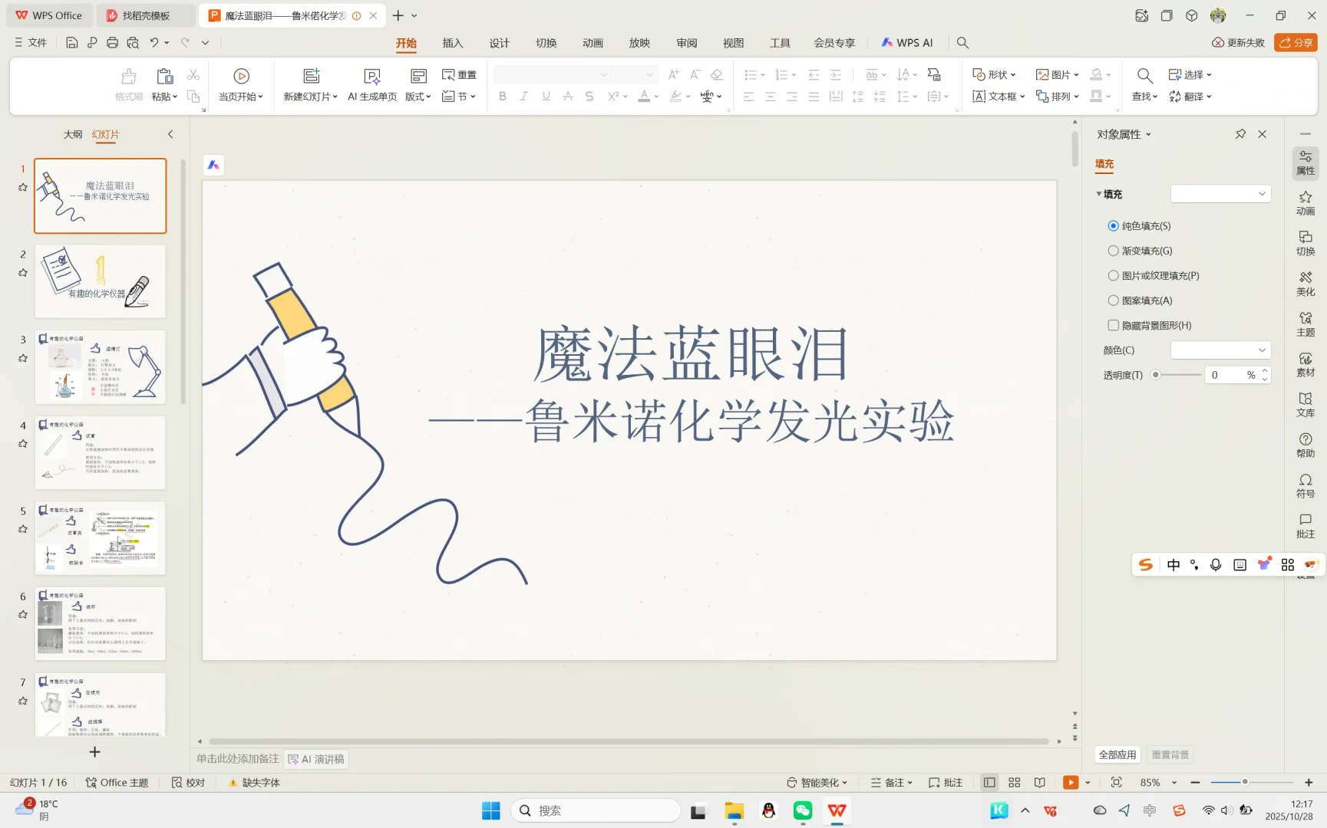Viewport: 1327px width, 828px height.
Task: Select the 素材 (Materials) sidebar icon
Action: pos(1305,365)
